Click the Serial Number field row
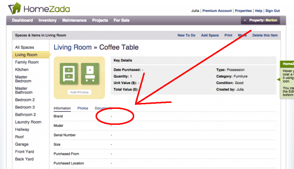The width and height of the screenshot is (294, 169). click(165, 135)
